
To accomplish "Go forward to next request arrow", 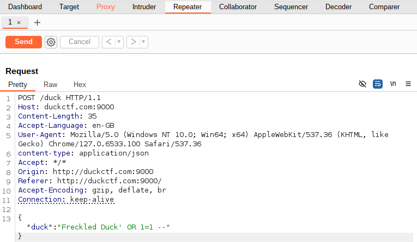I will [133, 42].
